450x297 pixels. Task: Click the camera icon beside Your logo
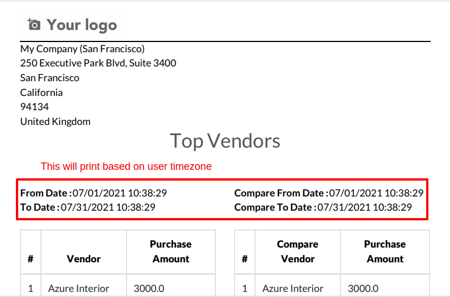(x=34, y=24)
